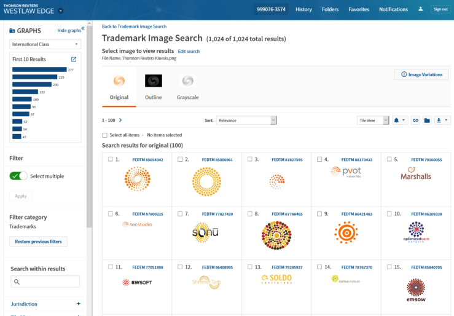
Task: Tick the checkbox for result 1
Action: pos(111,159)
